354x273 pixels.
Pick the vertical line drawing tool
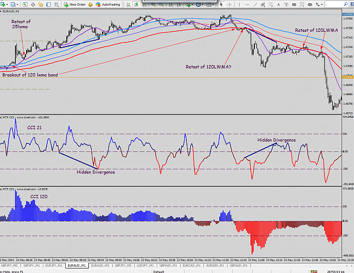239,5
